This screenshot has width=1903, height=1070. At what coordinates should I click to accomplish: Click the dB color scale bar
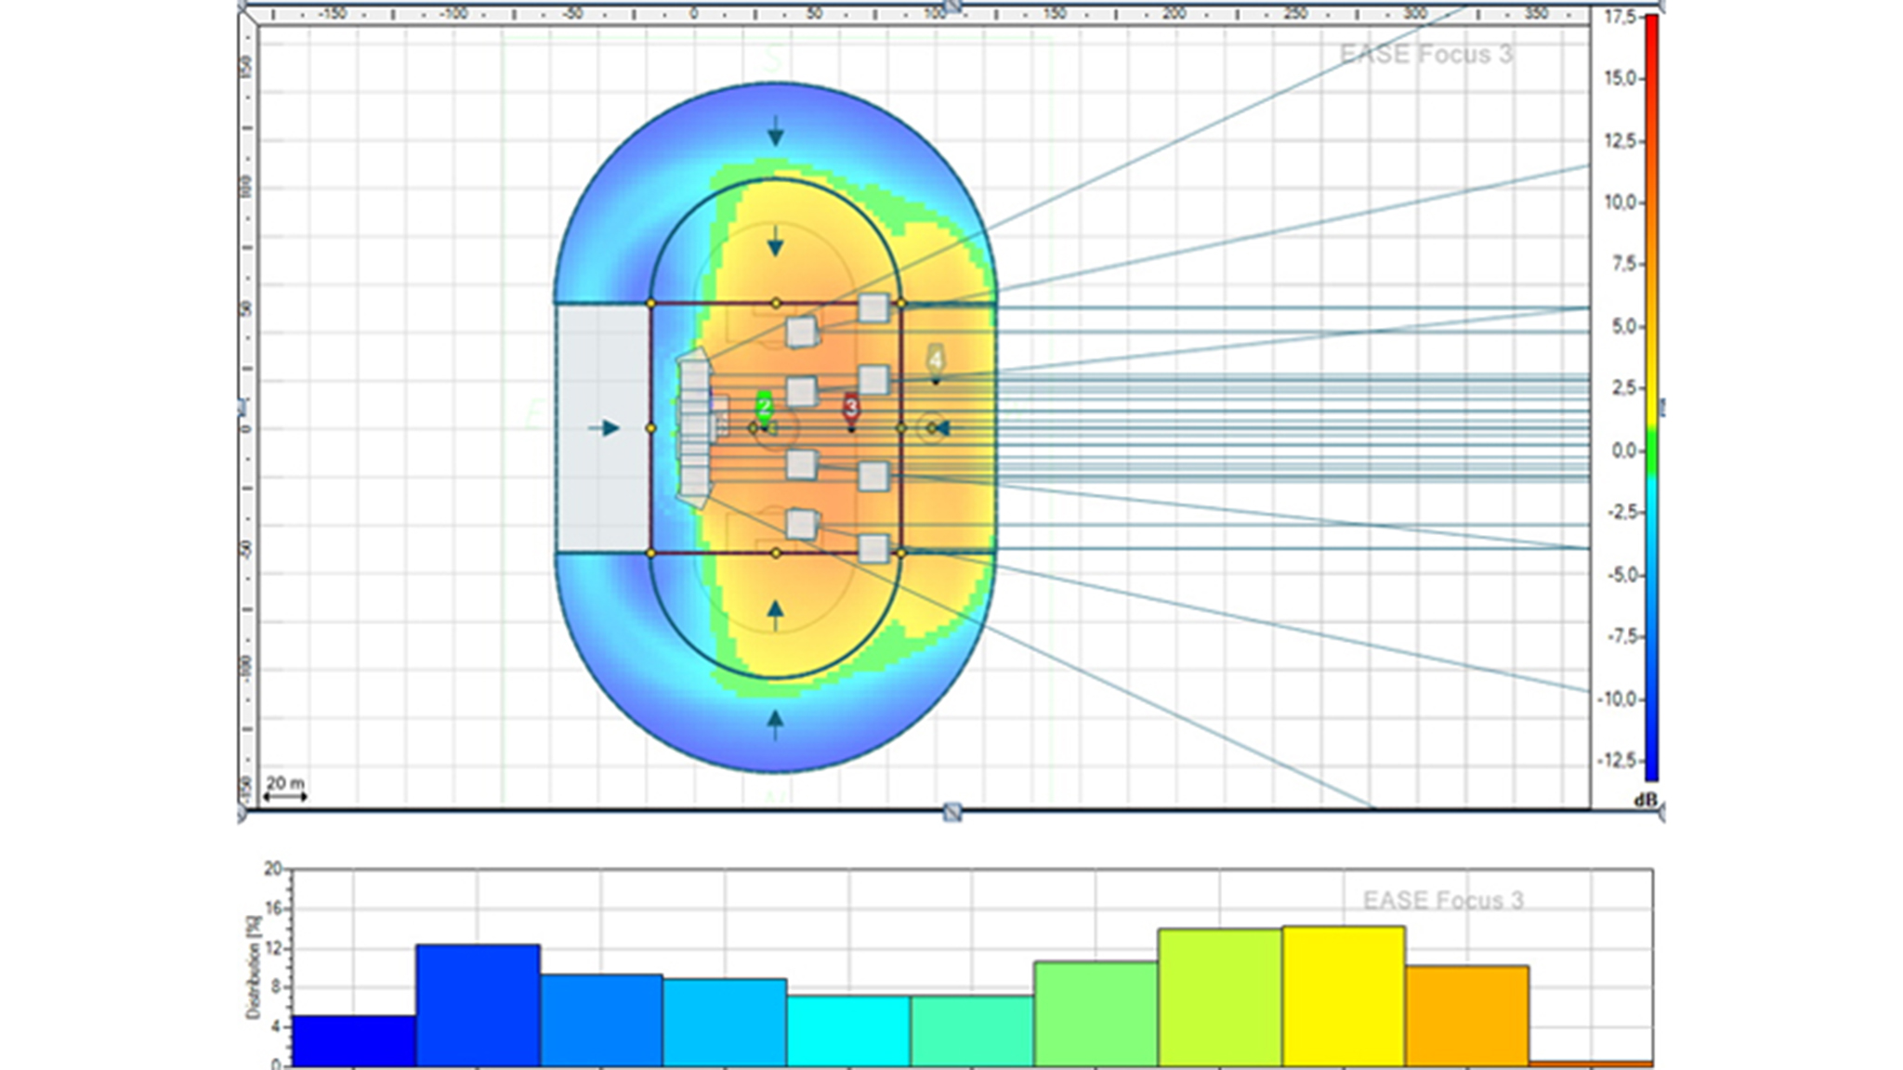1651,398
